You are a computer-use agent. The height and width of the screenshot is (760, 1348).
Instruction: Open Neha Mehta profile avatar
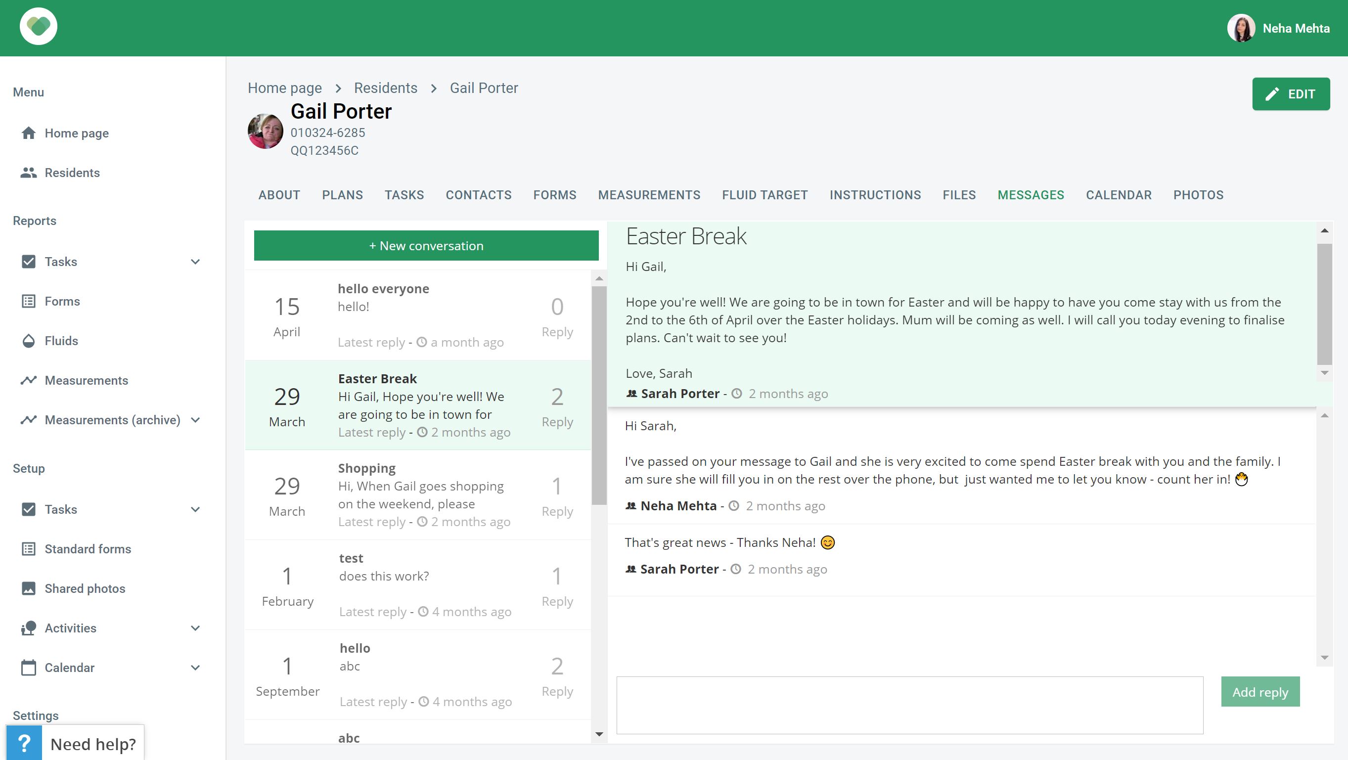1241,28
